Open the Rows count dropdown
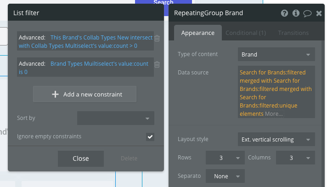Image resolution: width=327 pixels, height=187 pixels. click(x=225, y=158)
